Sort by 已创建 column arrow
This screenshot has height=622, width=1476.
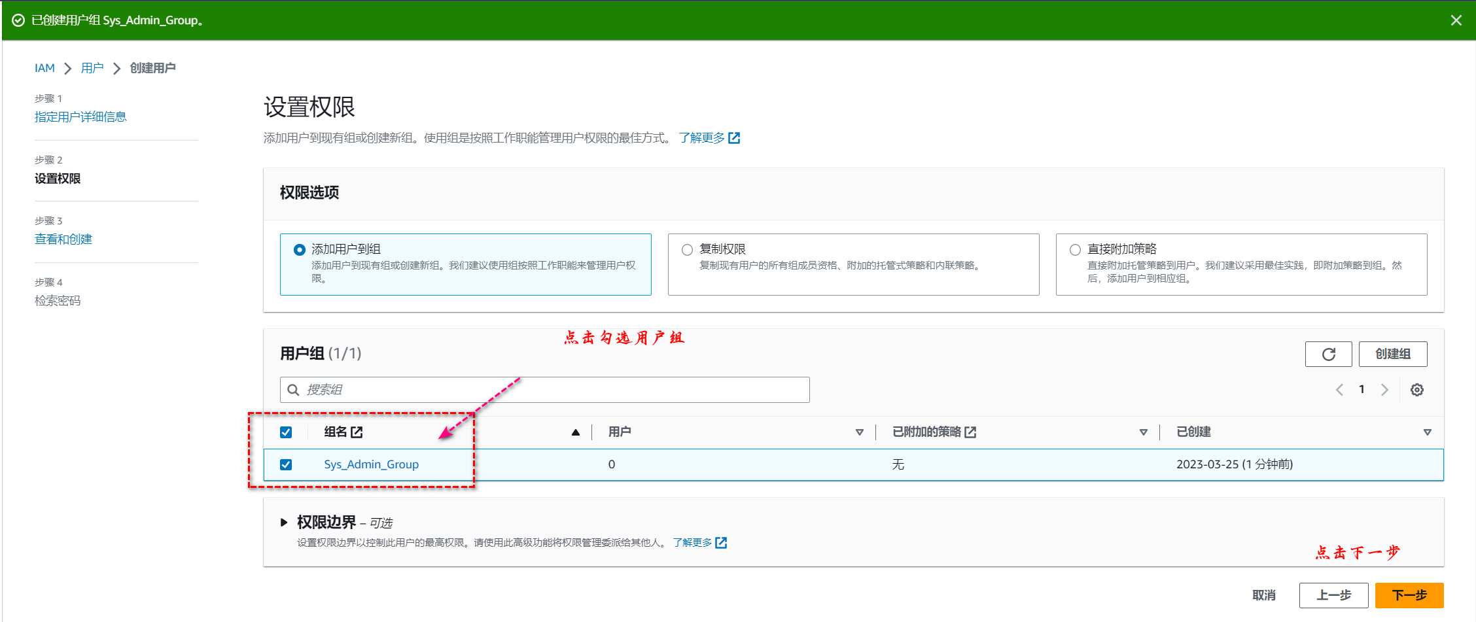[x=1428, y=432]
